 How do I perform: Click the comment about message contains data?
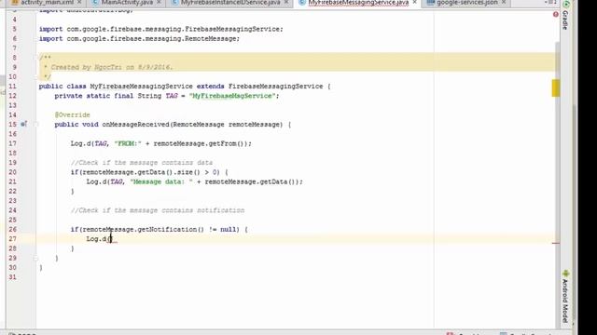click(142, 163)
